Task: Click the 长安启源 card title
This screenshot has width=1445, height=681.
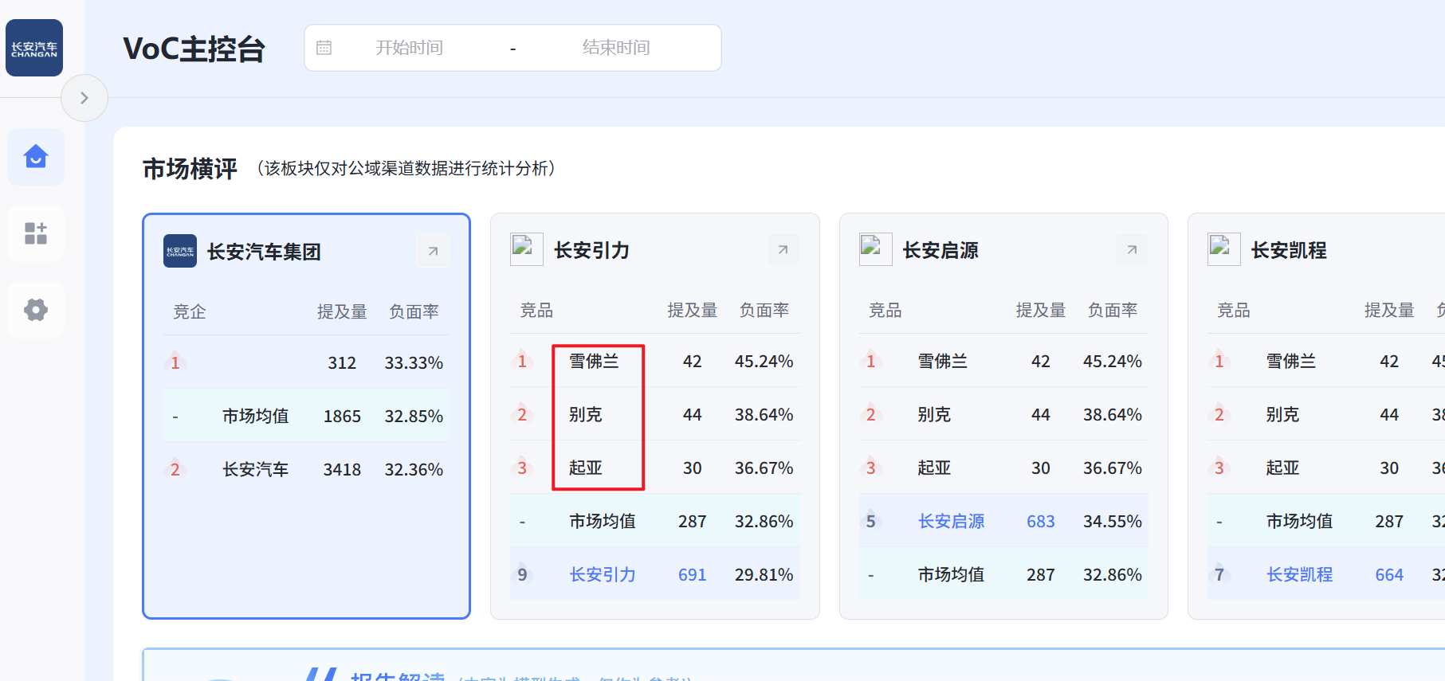Action: click(x=940, y=250)
